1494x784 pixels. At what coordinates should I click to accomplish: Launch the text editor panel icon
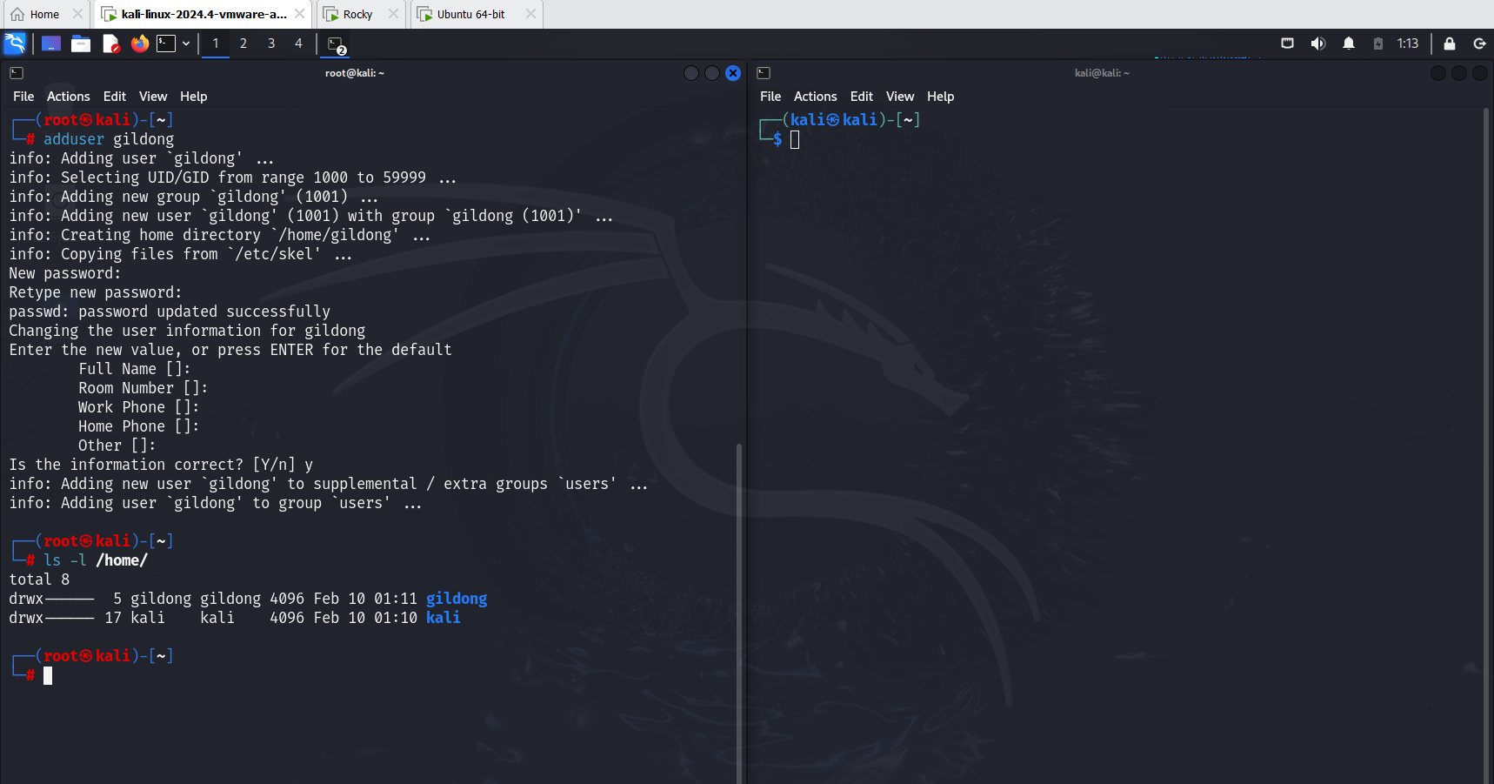click(110, 44)
